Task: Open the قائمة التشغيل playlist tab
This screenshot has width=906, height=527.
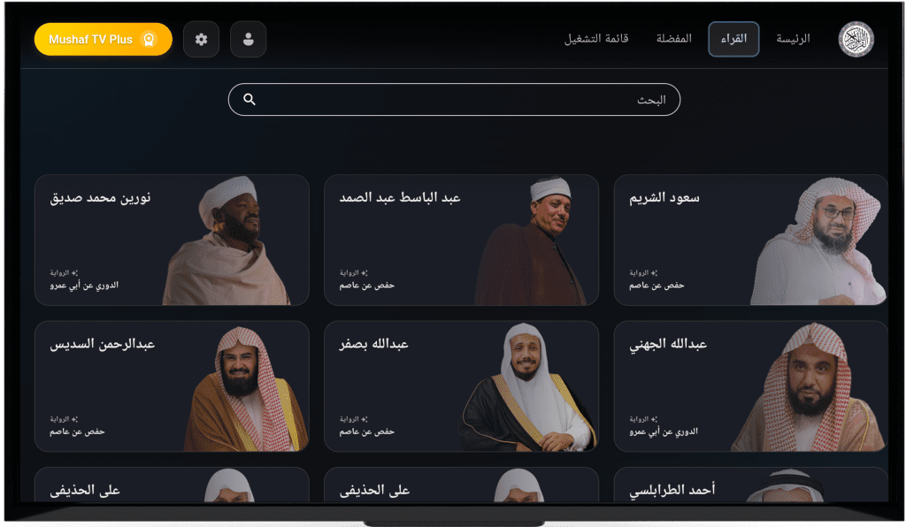Action: (596, 39)
